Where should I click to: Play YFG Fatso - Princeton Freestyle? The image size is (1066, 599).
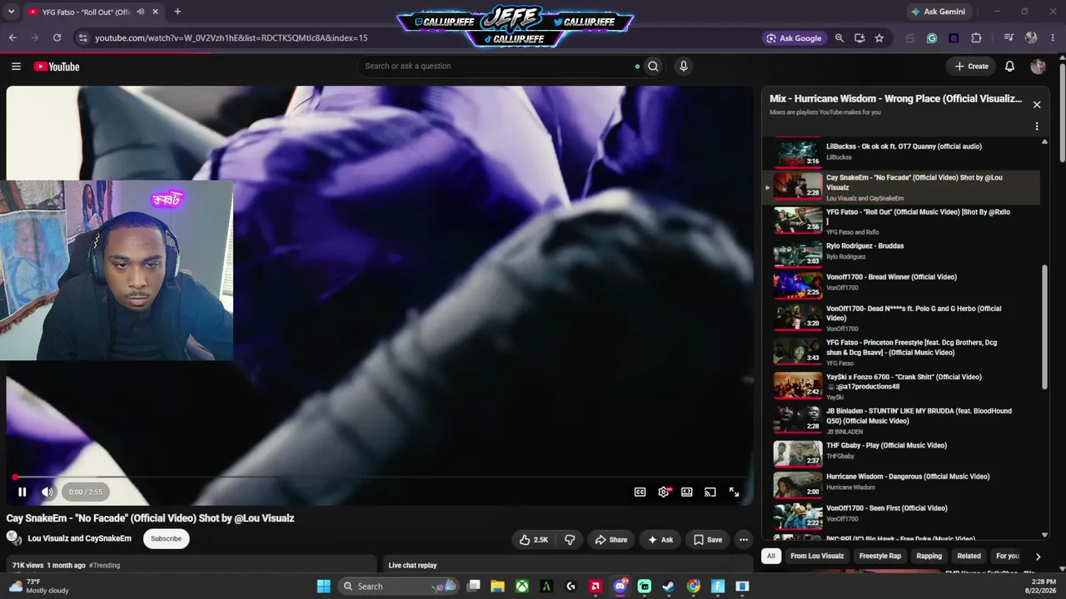coord(901,352)
